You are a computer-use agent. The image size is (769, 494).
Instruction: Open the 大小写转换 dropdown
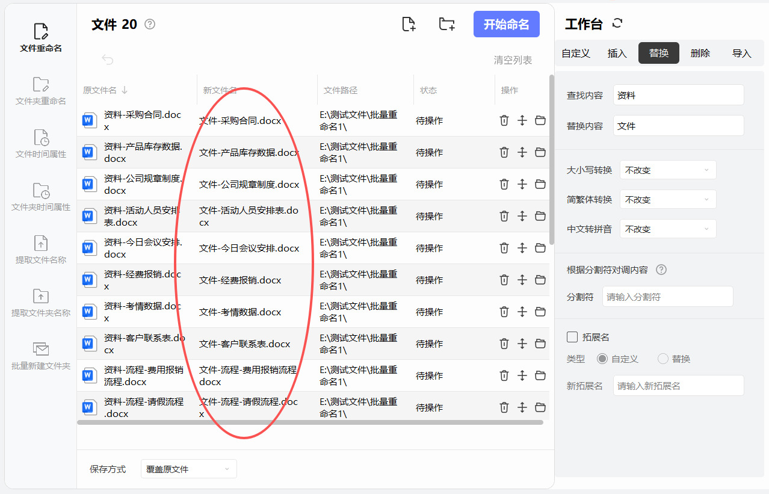(x=668, y=170)
